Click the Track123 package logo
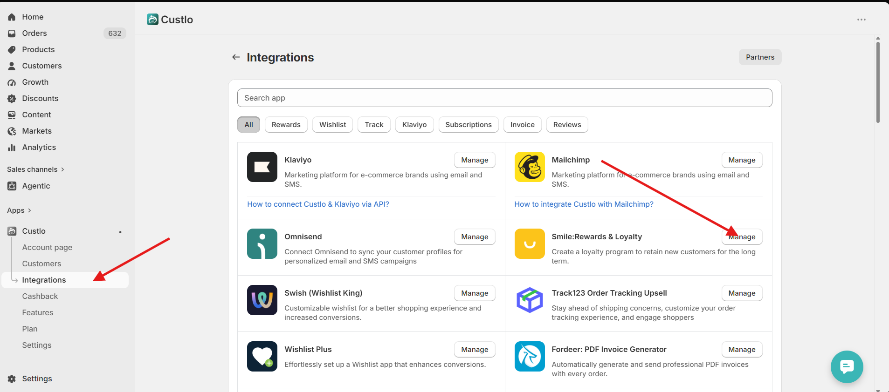889x392 pixels. [530, 300]
